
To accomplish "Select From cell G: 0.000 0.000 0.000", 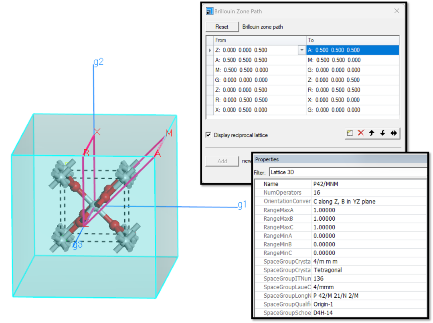I will click(x=260, y=80).
